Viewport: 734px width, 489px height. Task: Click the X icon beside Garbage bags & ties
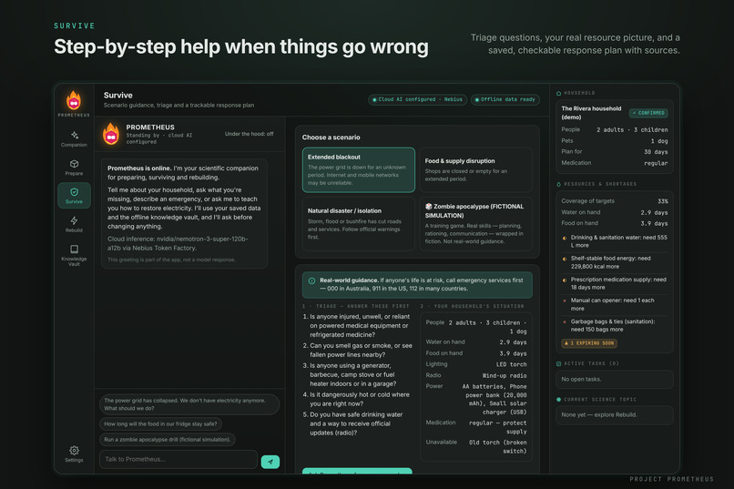coord(565,322)
